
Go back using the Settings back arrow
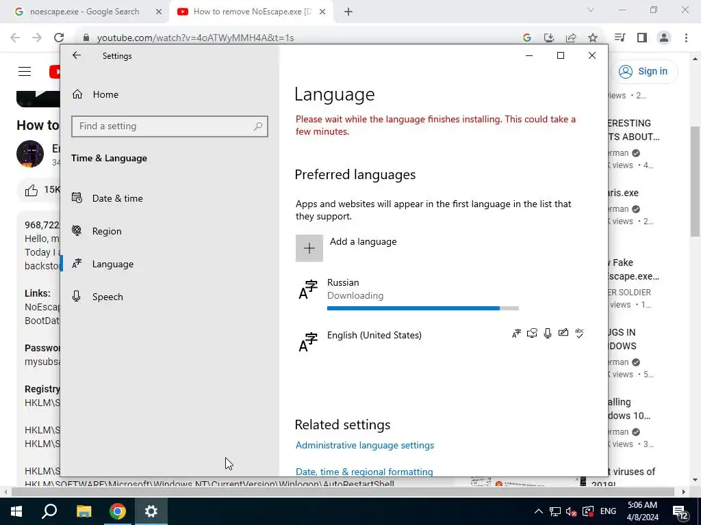click(77, 55)
